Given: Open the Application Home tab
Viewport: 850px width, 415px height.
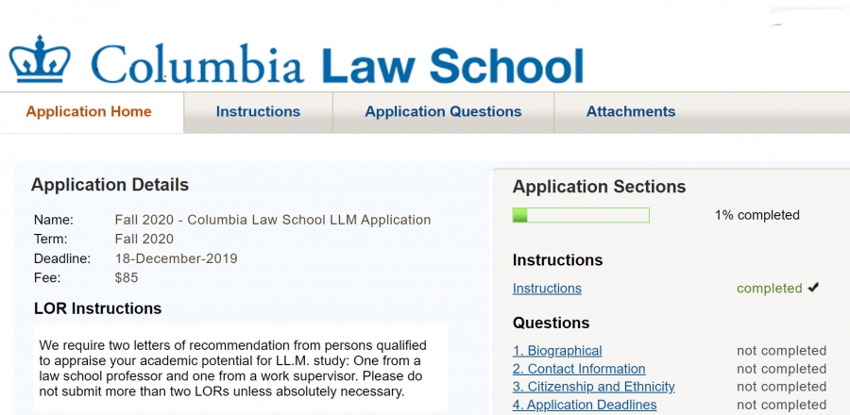Looking at the screenshot, I should pos(89,112).
